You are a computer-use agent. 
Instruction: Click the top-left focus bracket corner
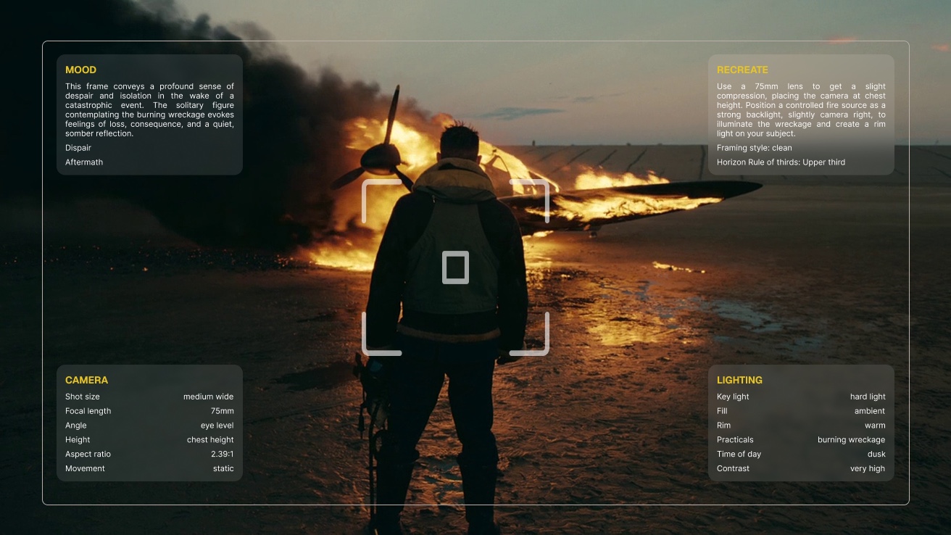(x=381, y=200)
